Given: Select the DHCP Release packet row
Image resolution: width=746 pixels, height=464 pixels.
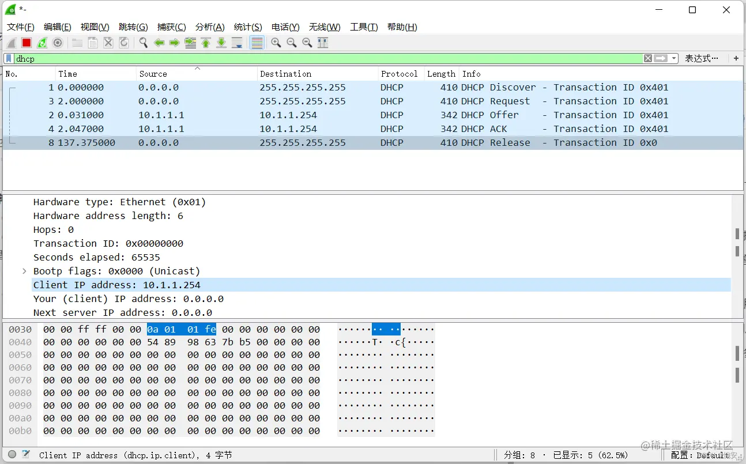Looking at the screenshot, I should [373, 143].
